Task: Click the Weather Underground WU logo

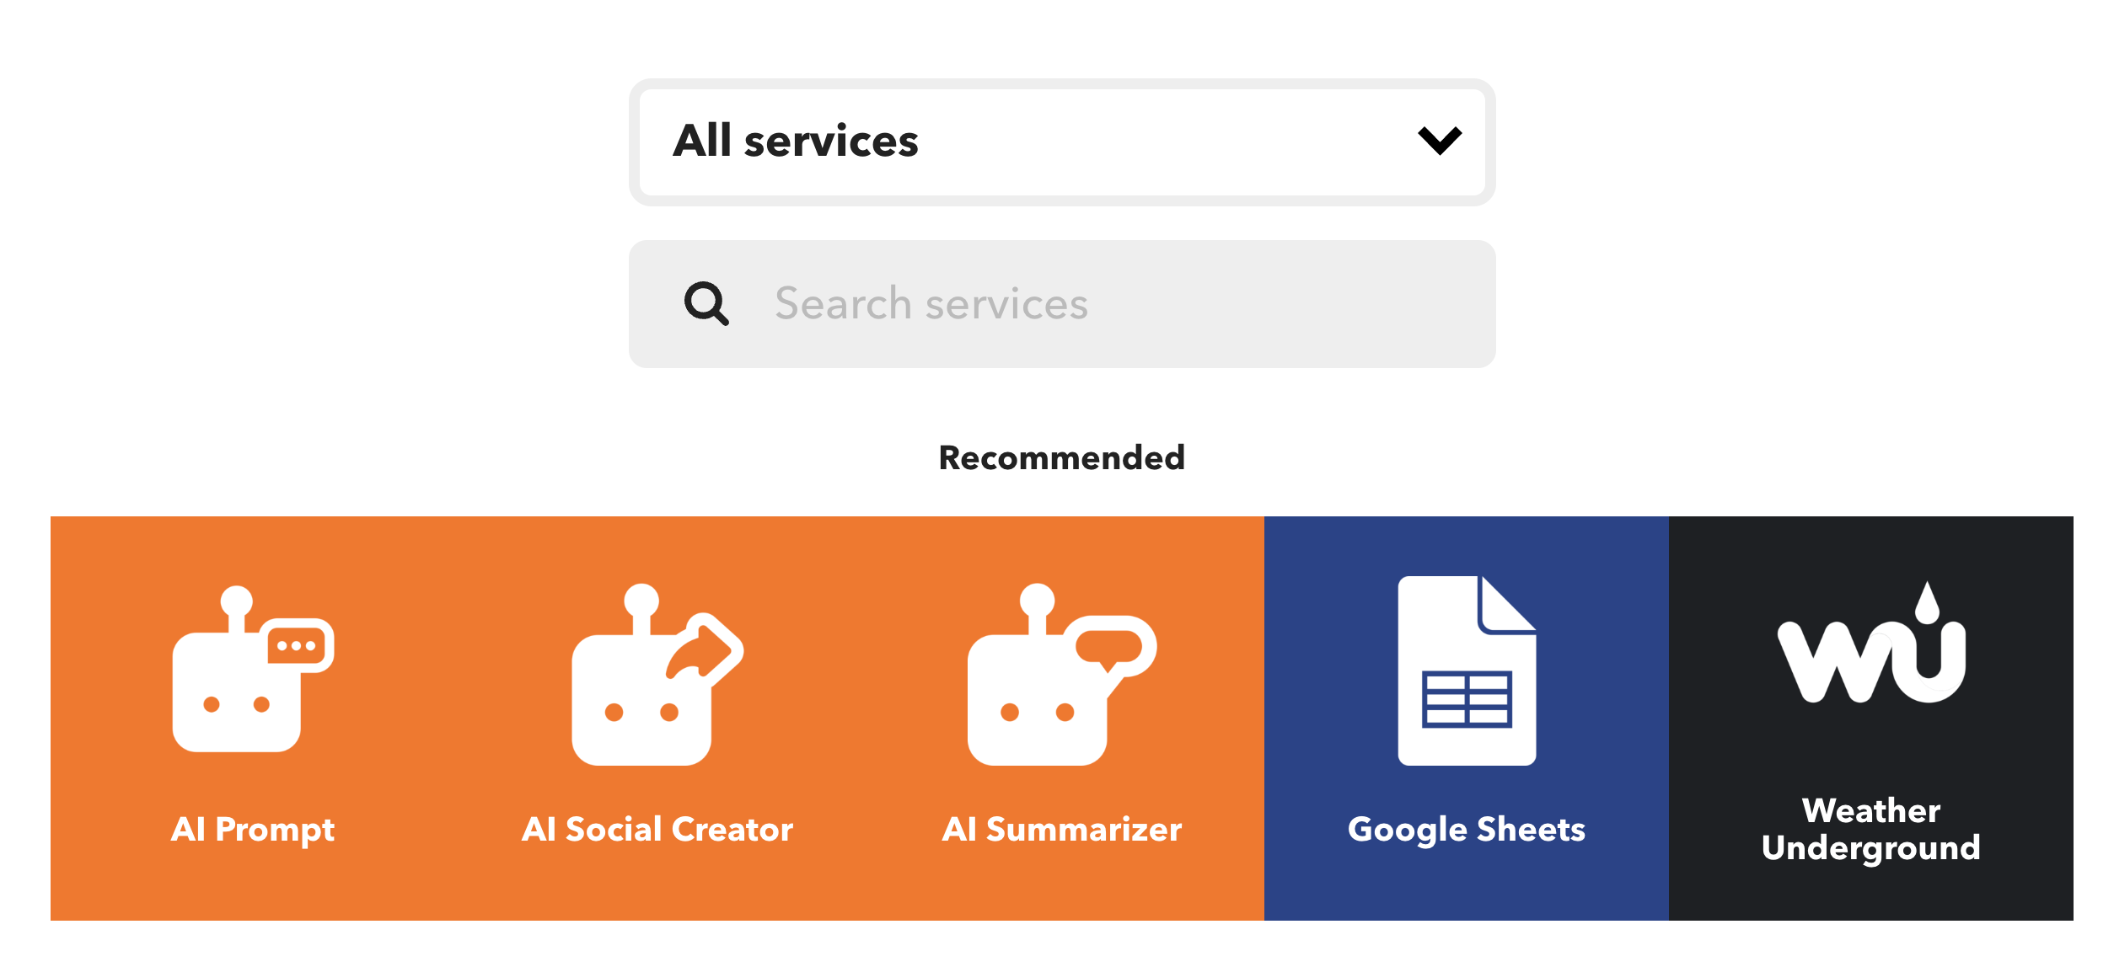Action: point(1871,642)
